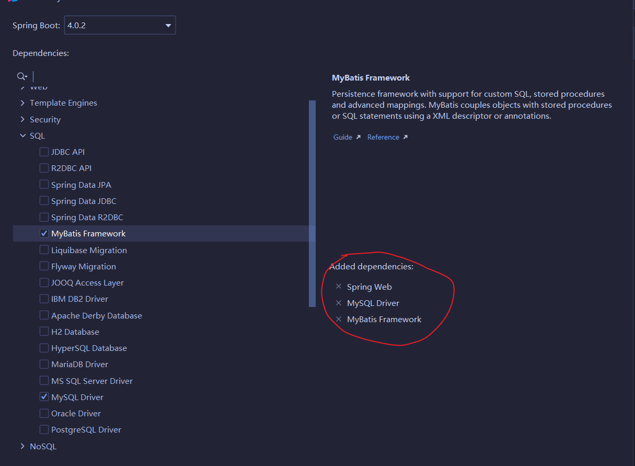Enable the R2DBC API checkbox
Screen dimensions: 635x466
click(x=44, y=168)
